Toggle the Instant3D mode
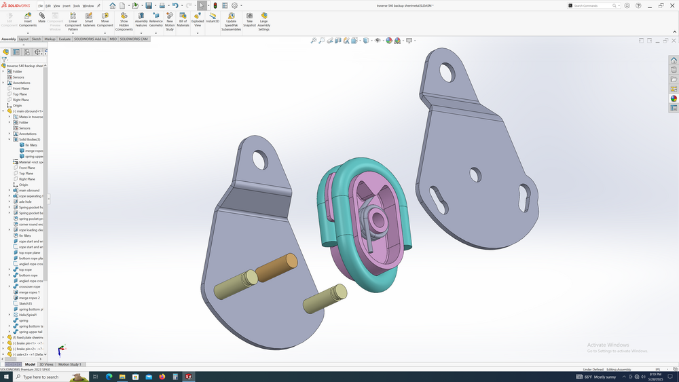679x382 pixels. tap(213, 18)
